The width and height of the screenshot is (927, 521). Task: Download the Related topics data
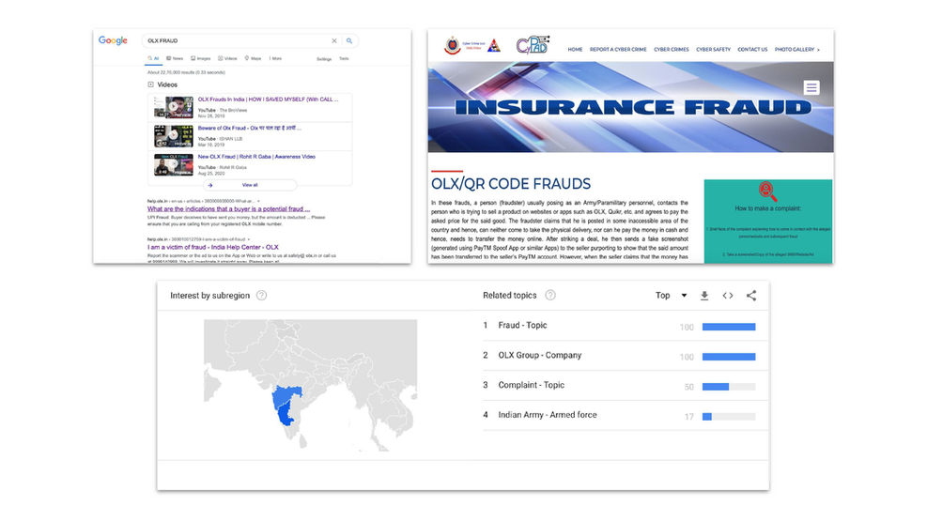click(x=704, y=296)
